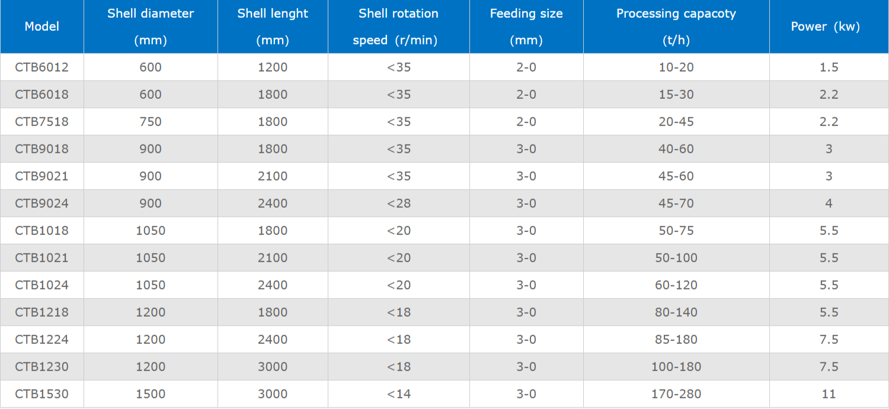Click the CTB6018 model cell
889x409 pixels.
click(x=41, y=95)
